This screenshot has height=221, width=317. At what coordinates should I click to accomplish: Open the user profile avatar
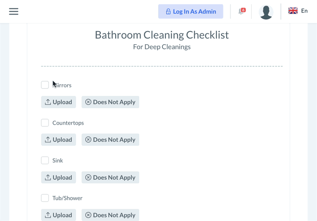pyautogui.click(x=266, y=12)
